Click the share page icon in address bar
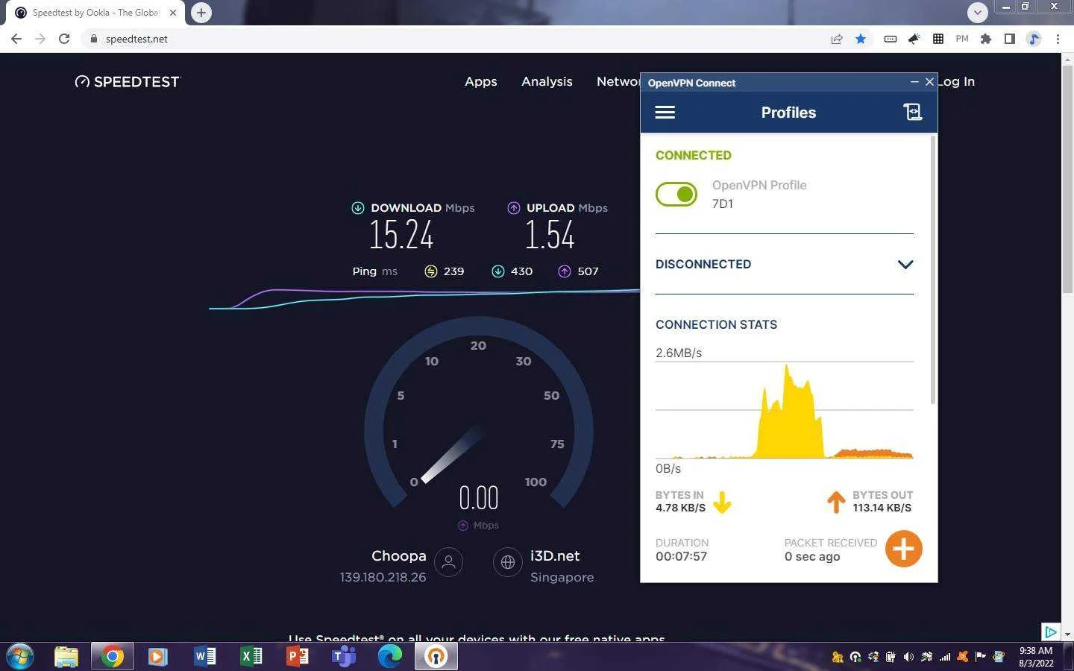This screenshot has width=1074, height=671. (x=837, y=39)
